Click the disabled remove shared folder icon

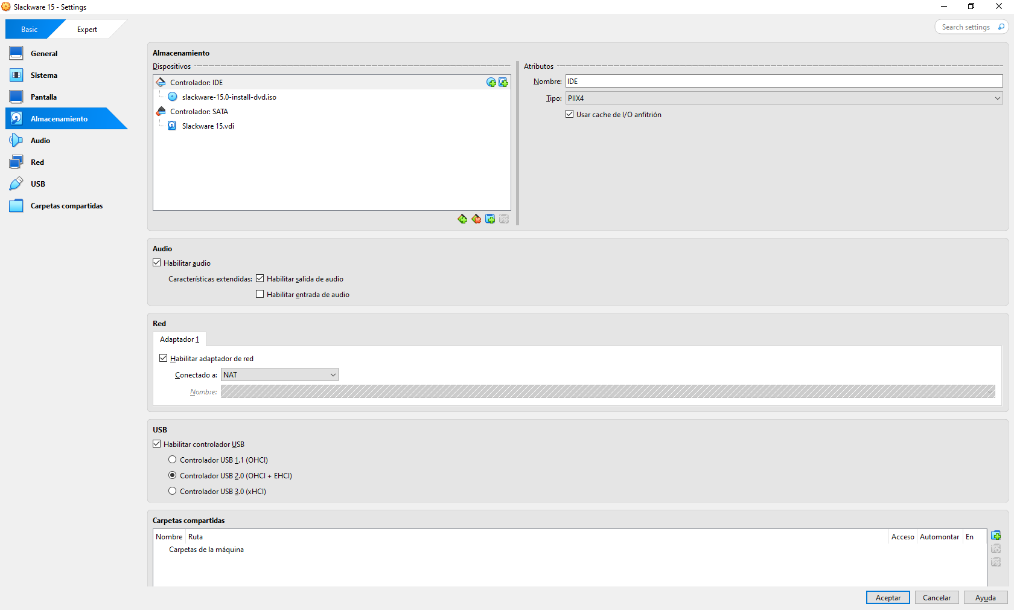coord(996,562)
